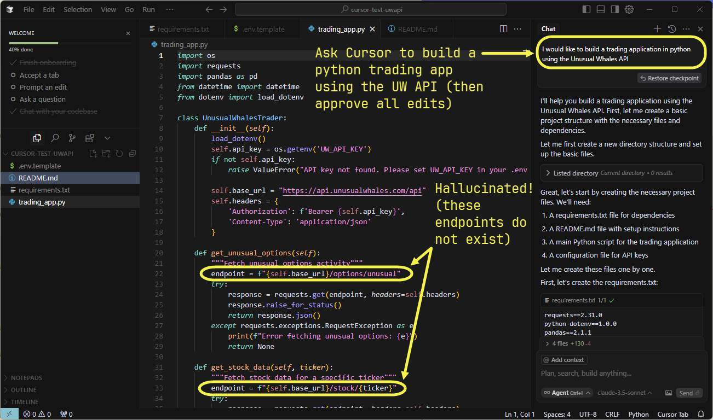The width and height of the screenshot is (713, 420).
Task: Open the Source Control panel
Action: 71,138
